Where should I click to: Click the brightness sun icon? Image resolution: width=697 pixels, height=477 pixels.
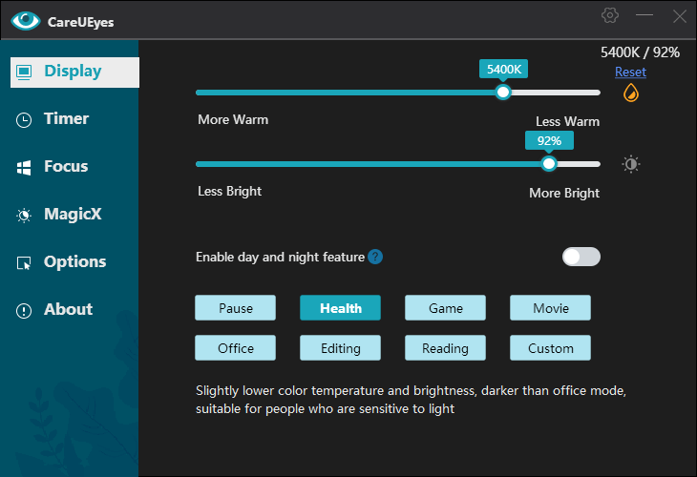(631, 164)
